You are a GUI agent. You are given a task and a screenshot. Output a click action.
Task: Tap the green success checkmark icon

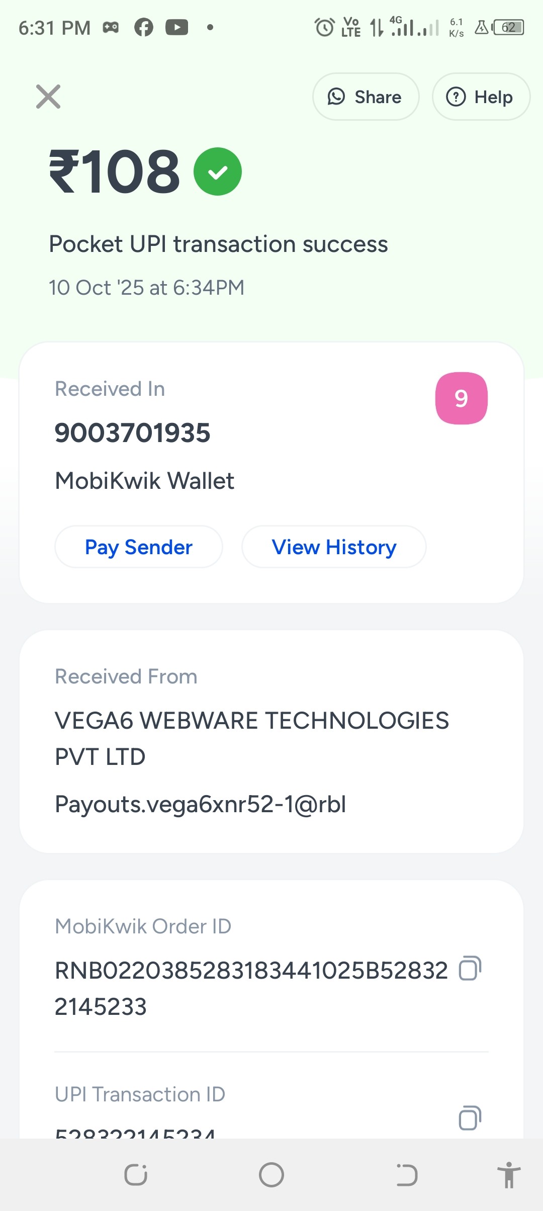(218, 171)
